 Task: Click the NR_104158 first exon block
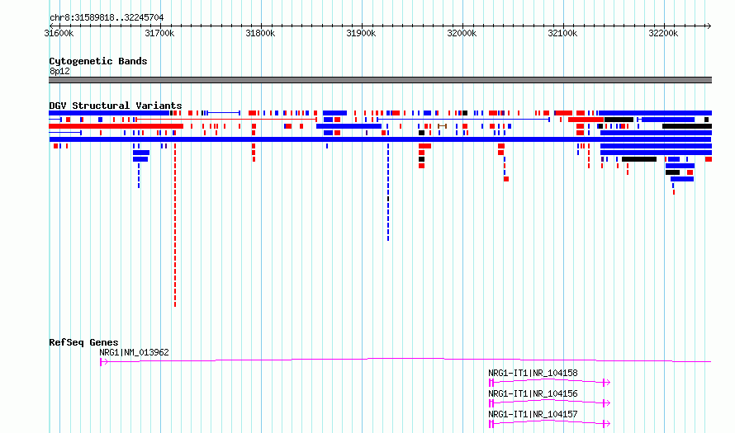click(491, 383)
